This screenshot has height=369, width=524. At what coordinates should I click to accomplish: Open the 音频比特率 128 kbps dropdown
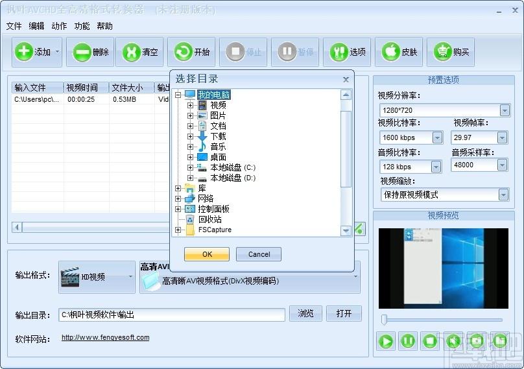click(x=436, y=167)
